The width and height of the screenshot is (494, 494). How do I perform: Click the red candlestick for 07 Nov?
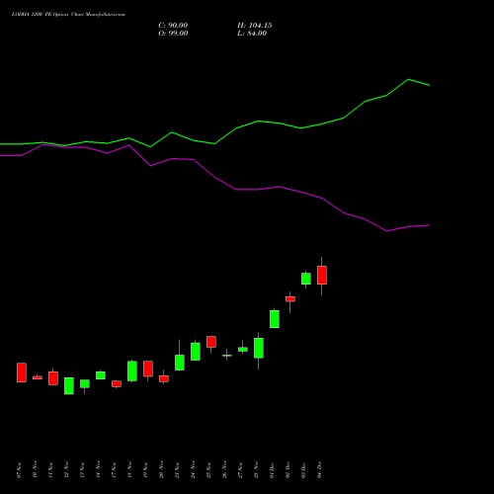pos(22,372)
